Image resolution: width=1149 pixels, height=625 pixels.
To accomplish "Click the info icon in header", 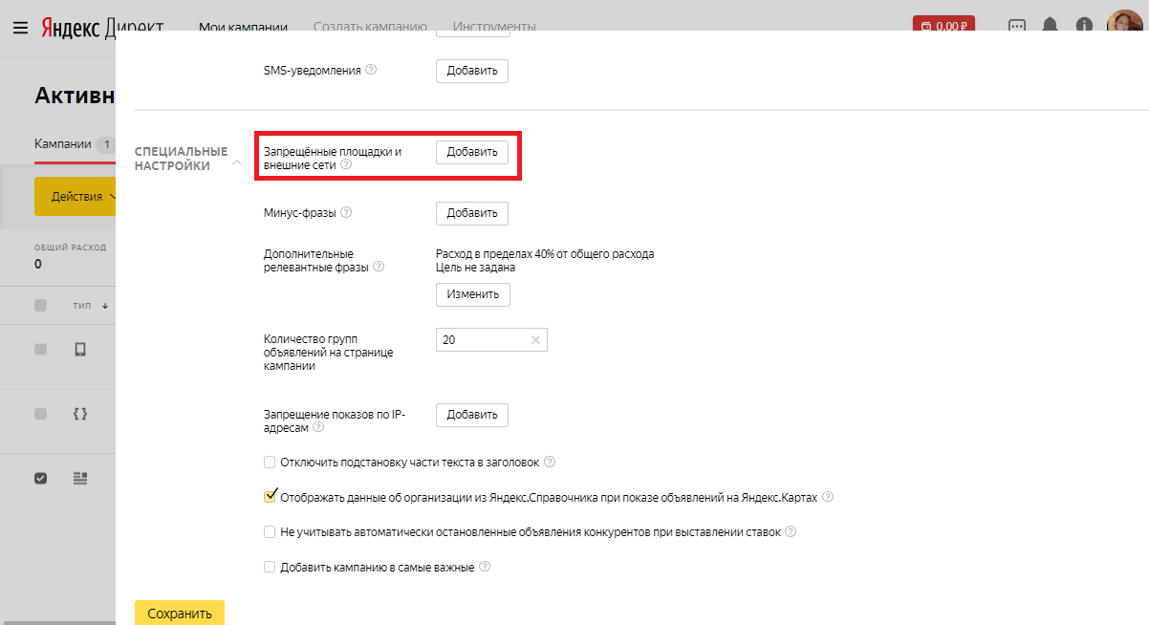I will pyautogui.click(x=1084, y=26).
